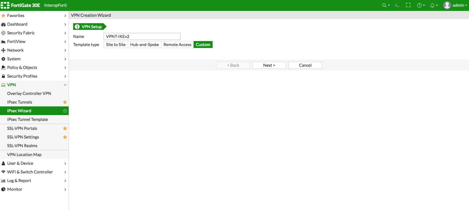Click the Next > button
This screenshot has height=210, width=469.
click(269, 65)
